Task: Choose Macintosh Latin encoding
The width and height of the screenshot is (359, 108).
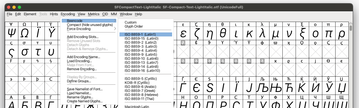Action: [146, 106]
